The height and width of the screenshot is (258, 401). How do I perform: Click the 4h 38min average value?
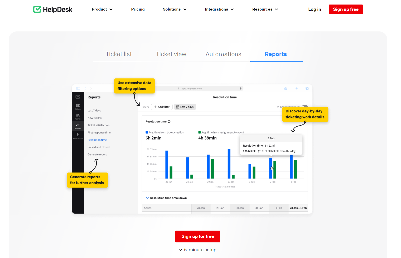(207, 138)
